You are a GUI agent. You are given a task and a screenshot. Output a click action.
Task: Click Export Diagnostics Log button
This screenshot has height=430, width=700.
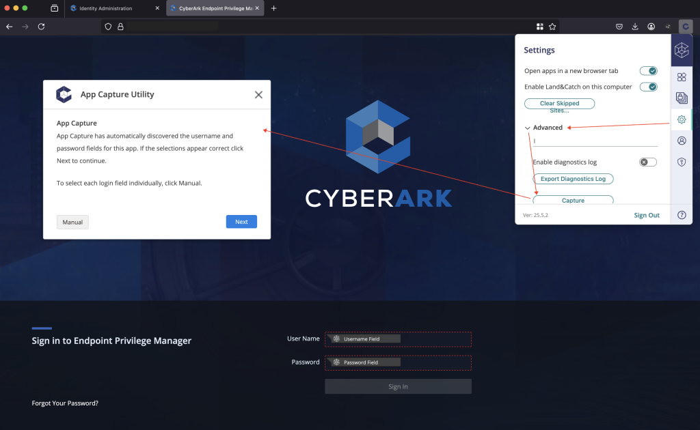coord(574,179)
